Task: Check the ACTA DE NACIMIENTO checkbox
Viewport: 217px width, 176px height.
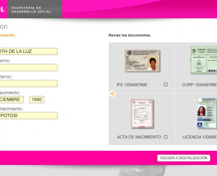Action: tap(166, 137)
